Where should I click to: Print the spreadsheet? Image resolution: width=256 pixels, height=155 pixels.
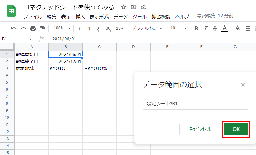click(33, 28)
